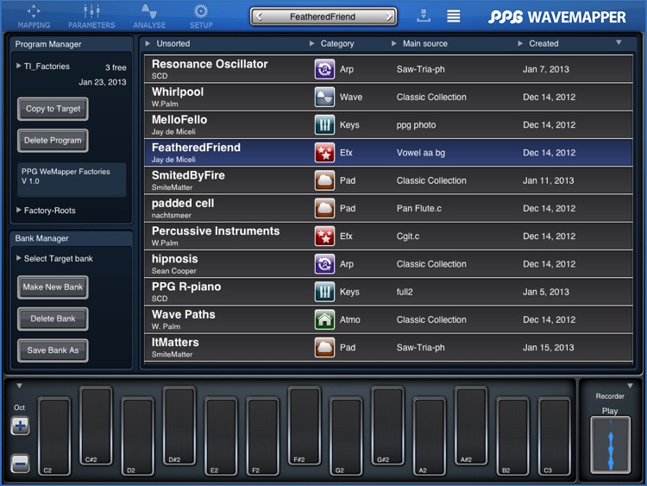Go to previous program with left arrow
The width and height of the screenshot is (647, 486).
tap(259, 16)
